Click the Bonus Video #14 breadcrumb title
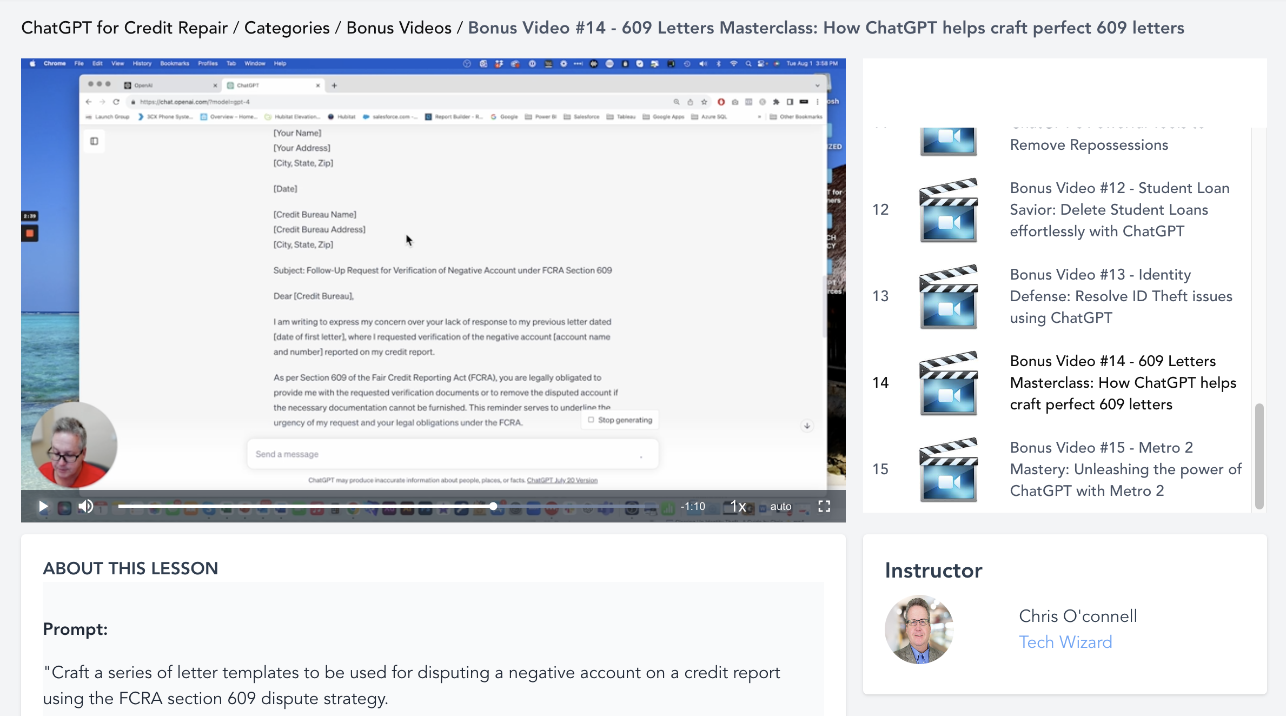The width and height of the screenshot is (1286, 716). [826, 28]
